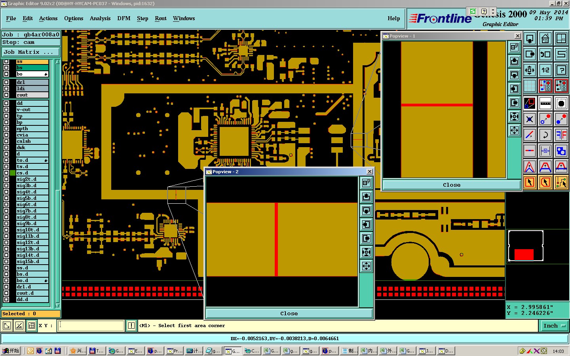Screen dimensions: 570x356
Task: Toggle the checkbox for layer bo.d
Action: point(6,280)
